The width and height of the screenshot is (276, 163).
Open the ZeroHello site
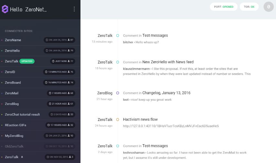point(12,51)
